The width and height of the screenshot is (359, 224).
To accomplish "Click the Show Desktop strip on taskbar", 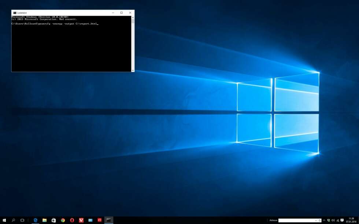I will [358, 220].
